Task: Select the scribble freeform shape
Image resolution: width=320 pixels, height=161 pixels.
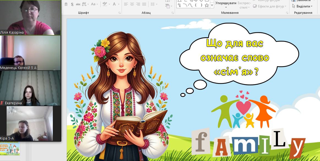Action: pos(179,5)
